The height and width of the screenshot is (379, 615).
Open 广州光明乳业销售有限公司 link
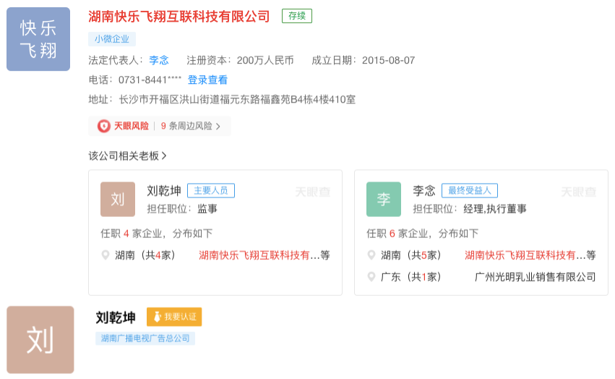coord(536,277)
